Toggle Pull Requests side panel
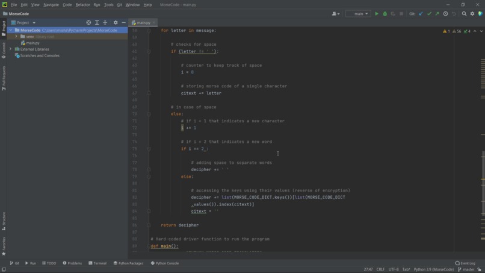Image resolution: width=485 pixels, height=273 pixels. tap(4, 78)
